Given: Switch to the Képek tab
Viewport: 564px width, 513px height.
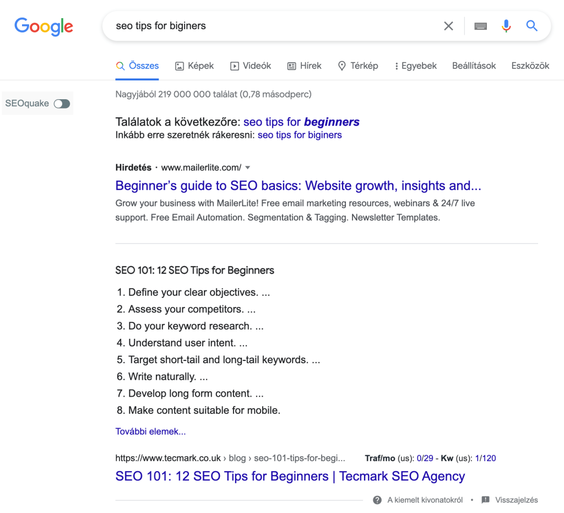Looking at the screenshot, I should (194, 66).
